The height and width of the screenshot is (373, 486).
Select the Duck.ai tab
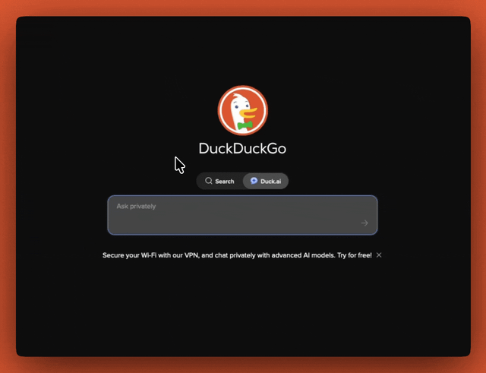266,182
